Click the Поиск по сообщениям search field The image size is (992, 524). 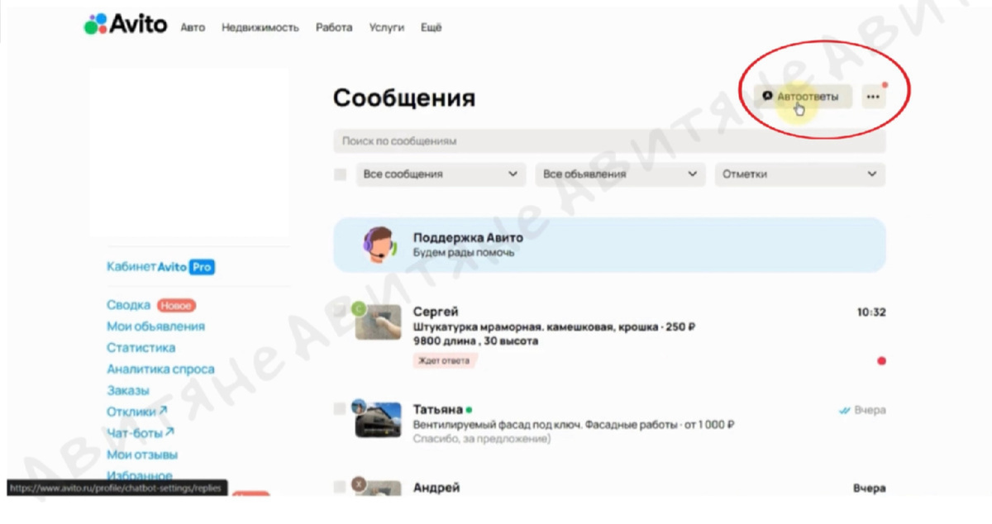[x=609, y=141]
